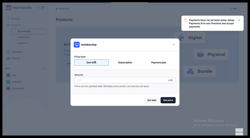
Task: Click the 'Price can be updated later' note
Action: point(112,86)
